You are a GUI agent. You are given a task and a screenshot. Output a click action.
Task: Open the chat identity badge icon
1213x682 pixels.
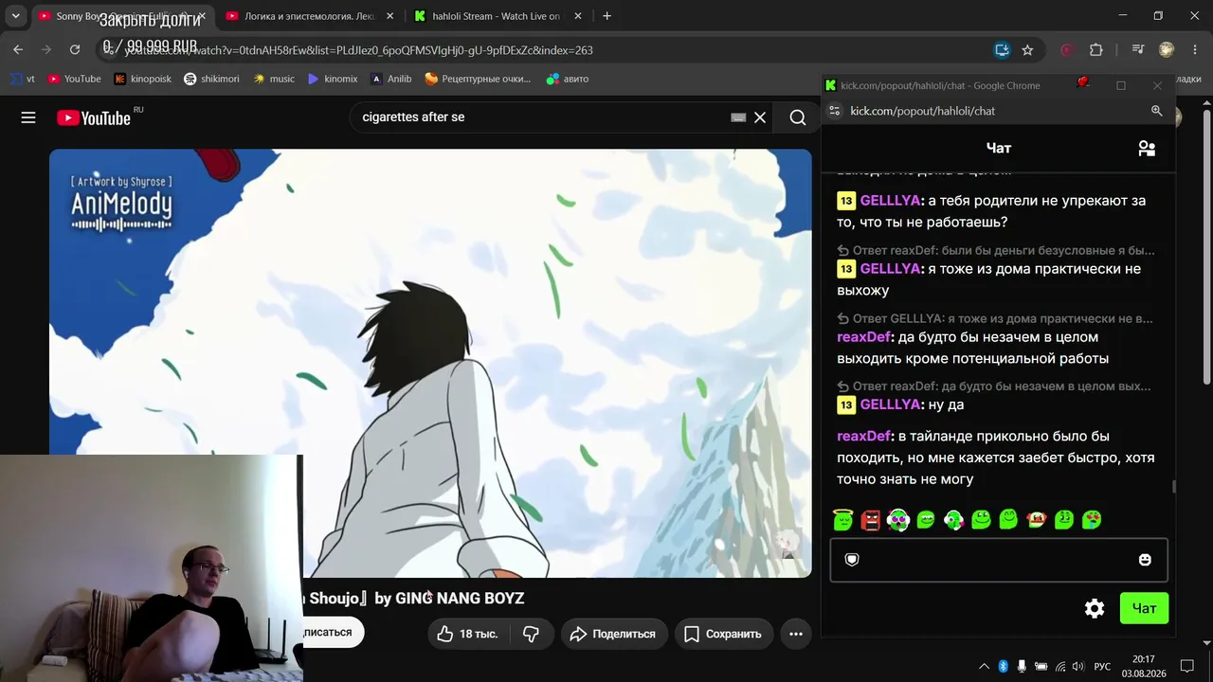[851, 560]
